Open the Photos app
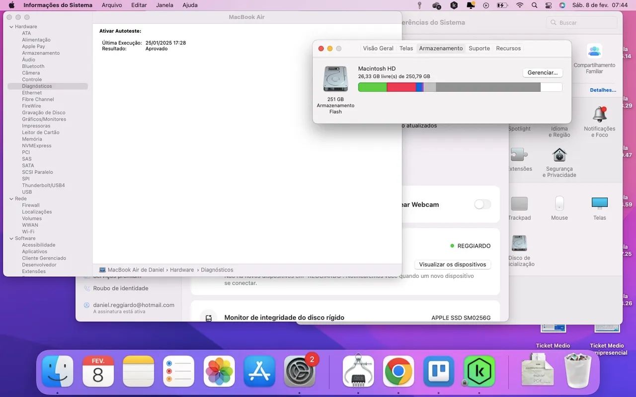This screenshot has width=636, height=397. (219, 370)
